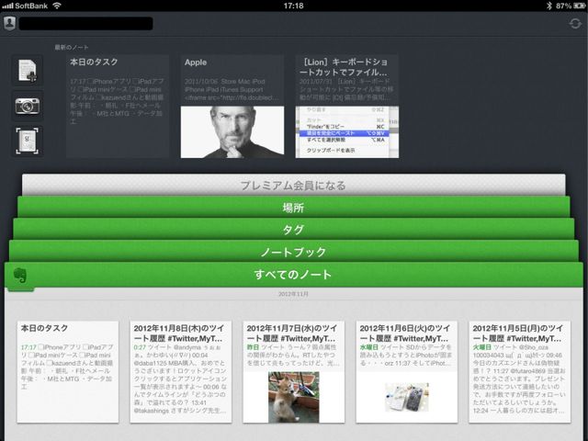The image size is (588, 441).
Task: Open the ノートブック tab
Action: click(293, 251)
